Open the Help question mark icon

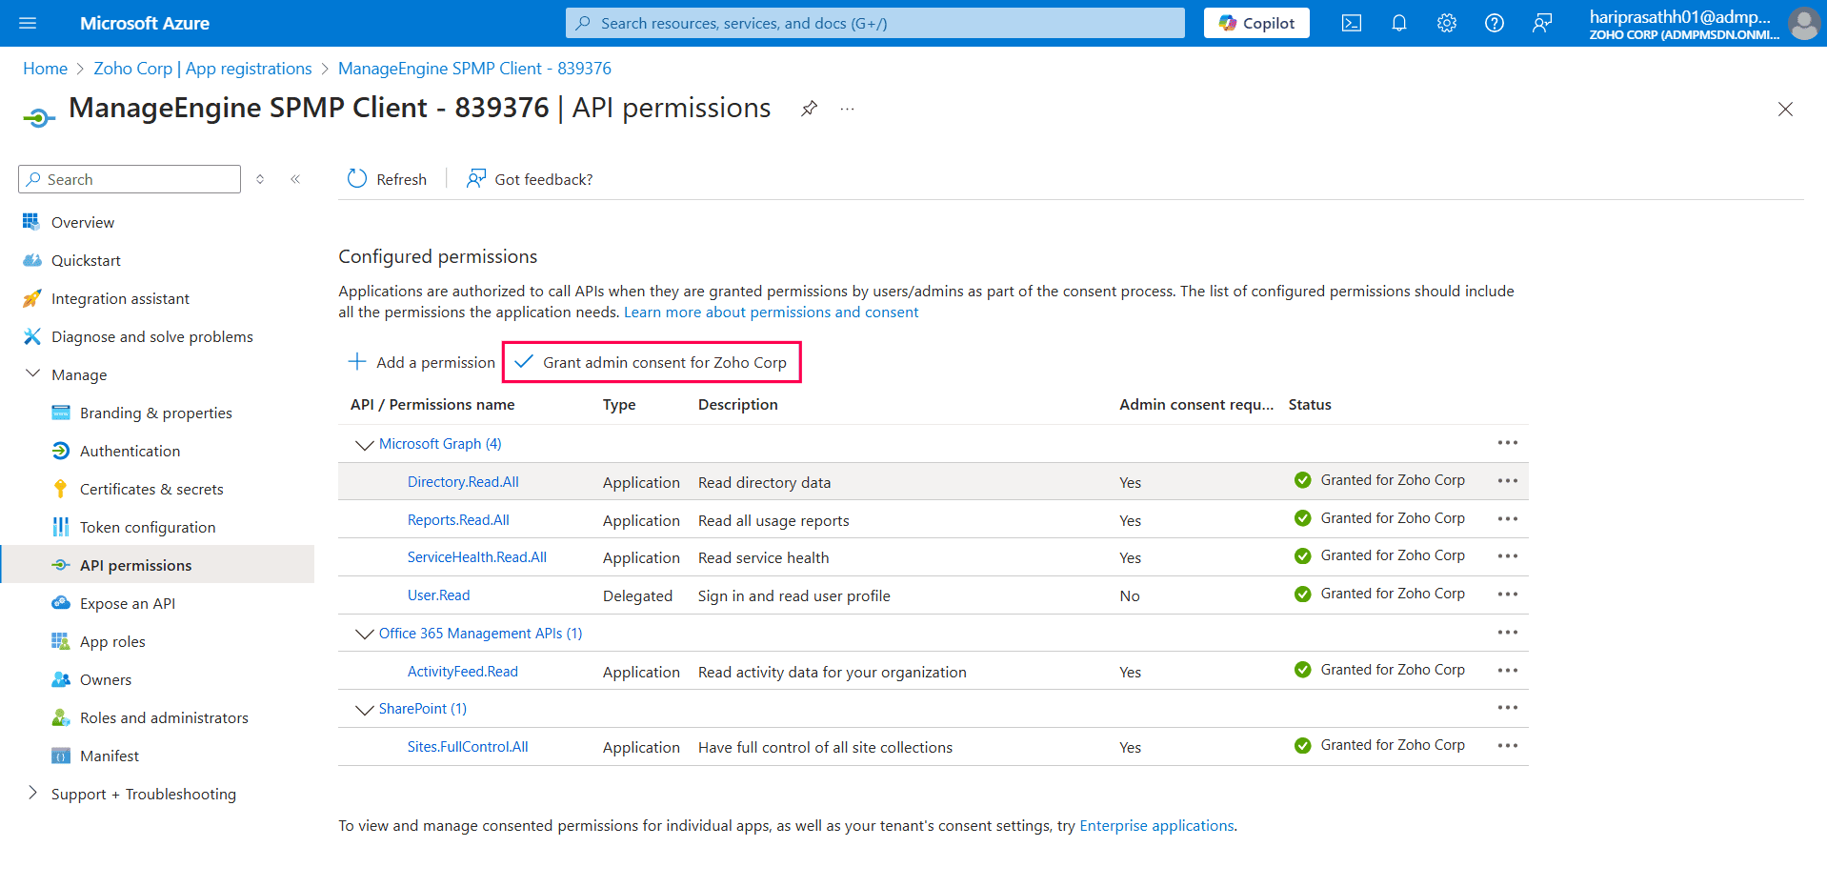click(1494, 23)
